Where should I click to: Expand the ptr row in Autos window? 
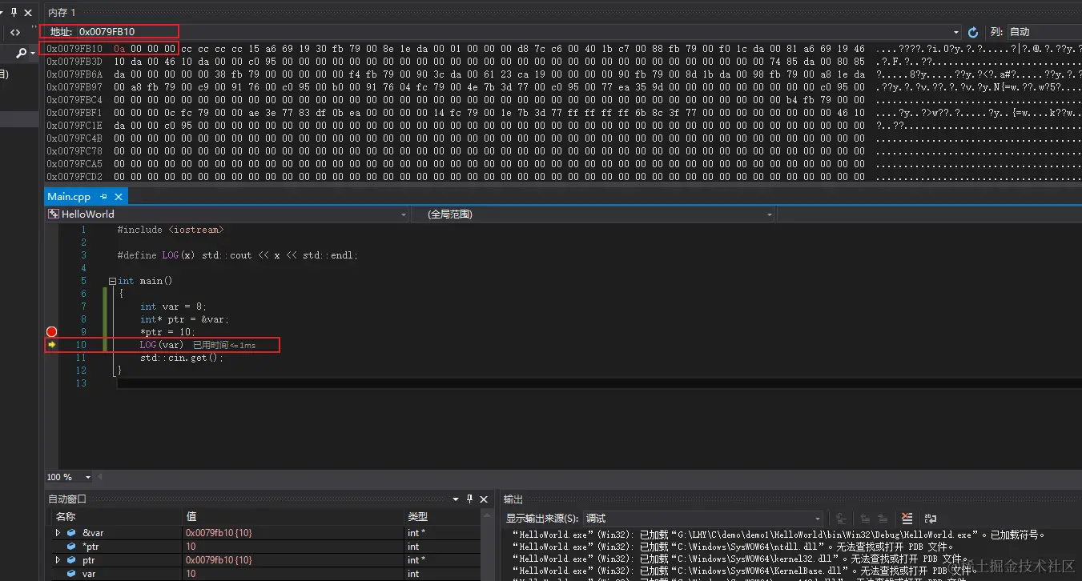[x=58, y=560]
